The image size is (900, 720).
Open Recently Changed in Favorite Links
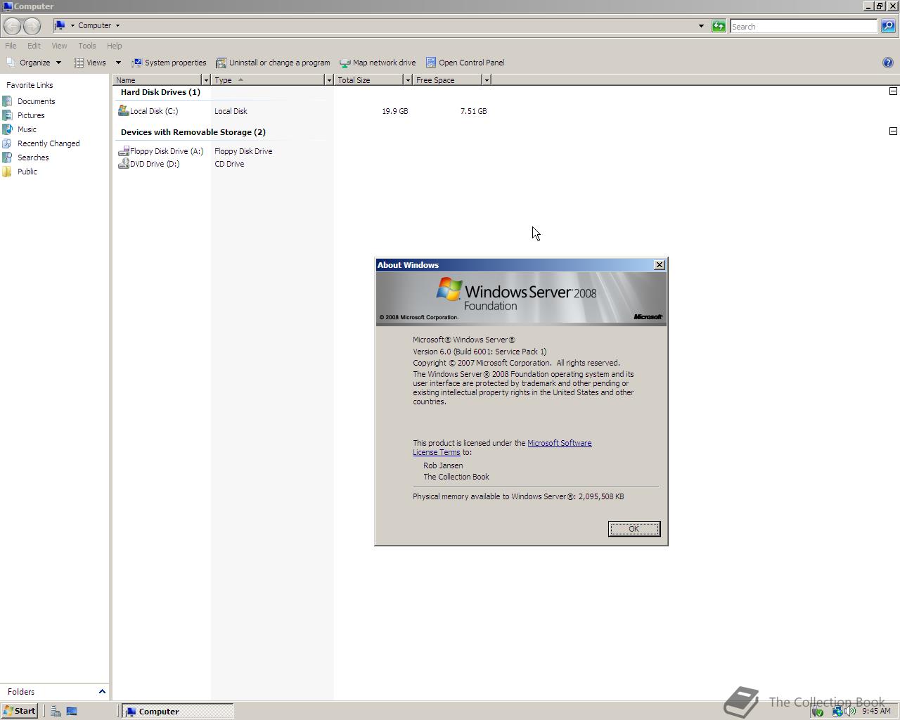(x=49, y=143)
